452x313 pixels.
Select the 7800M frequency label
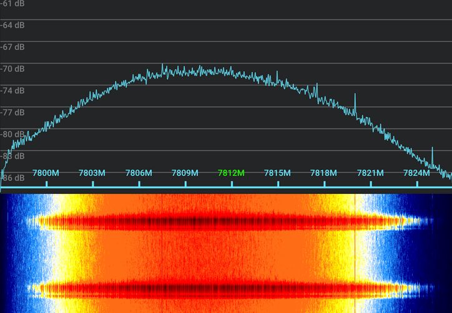46,173
